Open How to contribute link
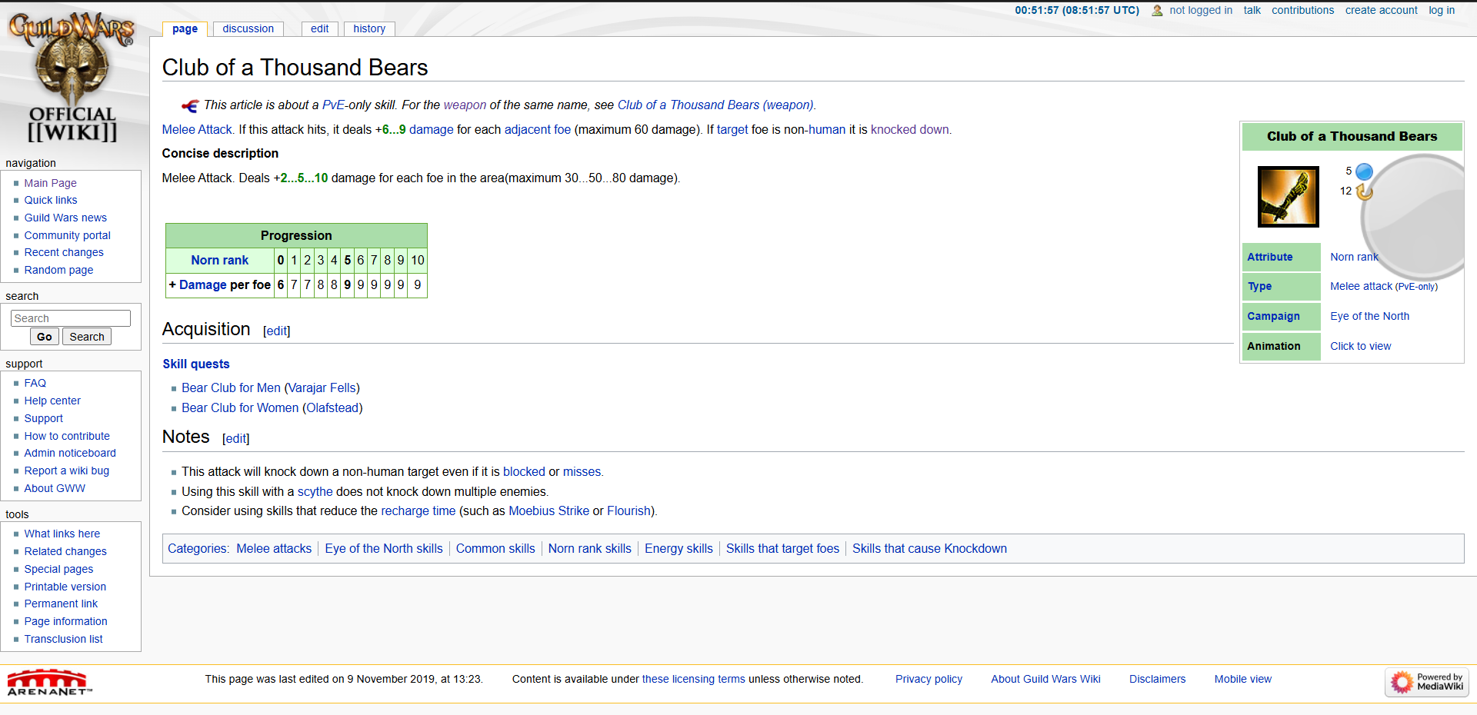Screen dimensions: 1477x715 (67, 436)
